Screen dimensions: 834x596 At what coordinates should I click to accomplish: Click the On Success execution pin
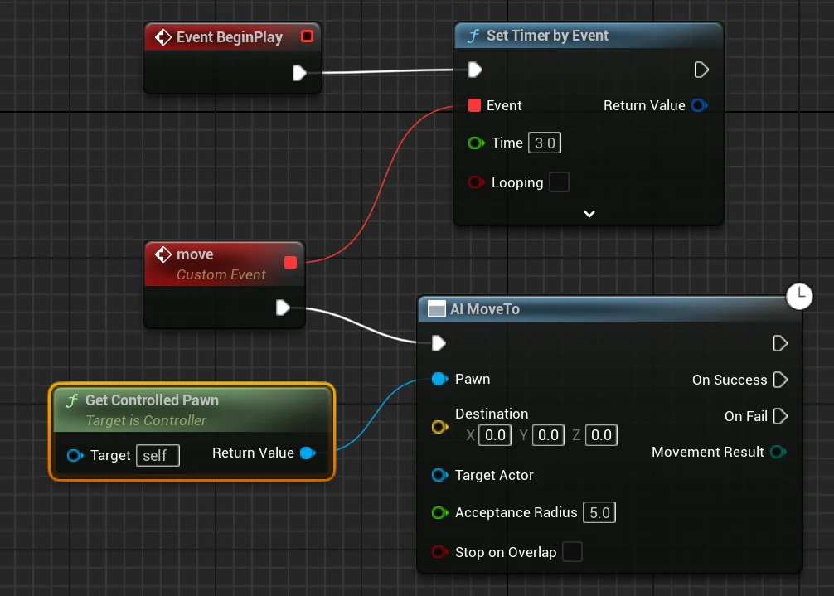pos(780,380)
